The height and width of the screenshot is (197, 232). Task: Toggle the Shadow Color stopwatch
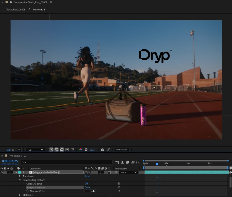coord(27,191)
